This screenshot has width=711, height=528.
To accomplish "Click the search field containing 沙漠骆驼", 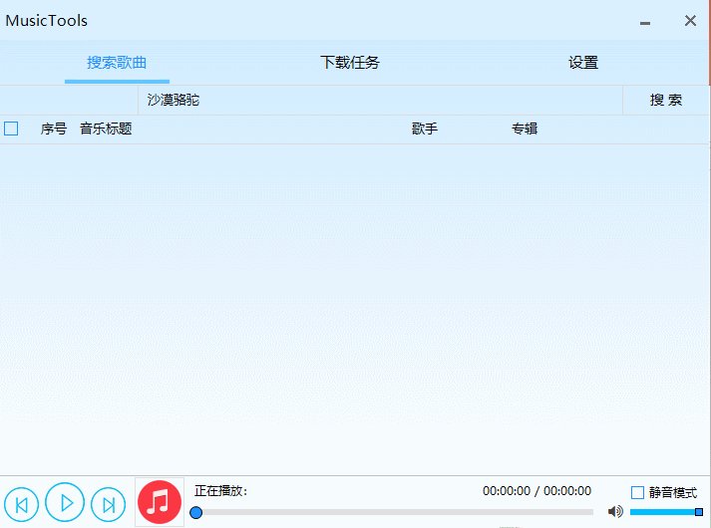I will point(379,101).
